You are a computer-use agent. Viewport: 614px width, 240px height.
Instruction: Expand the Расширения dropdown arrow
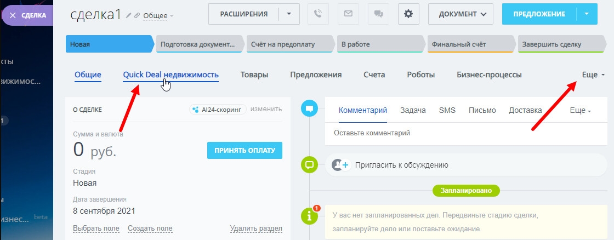[289, 14]
